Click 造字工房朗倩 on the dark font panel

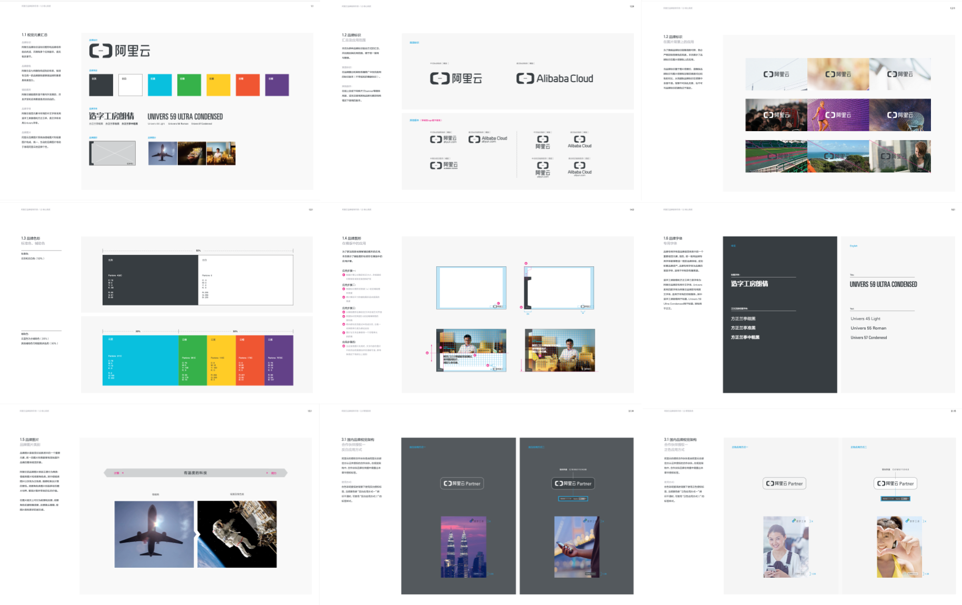click(x=749, y=284)
